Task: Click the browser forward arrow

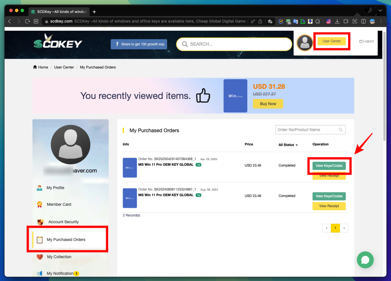Action: tap(19, 21)
